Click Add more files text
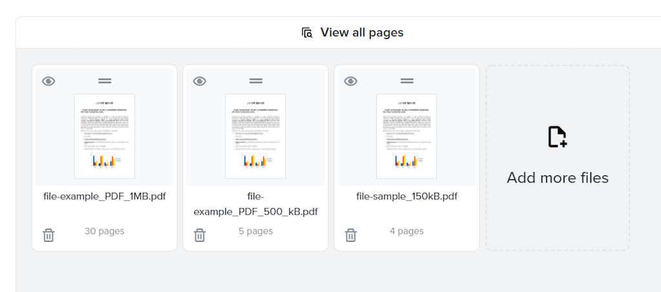The width and height of the screenshot is (661, 292). coord(558,178)
